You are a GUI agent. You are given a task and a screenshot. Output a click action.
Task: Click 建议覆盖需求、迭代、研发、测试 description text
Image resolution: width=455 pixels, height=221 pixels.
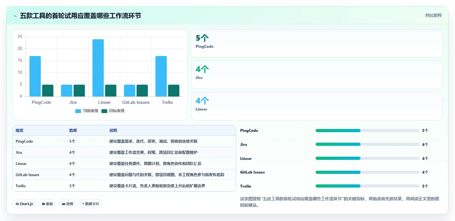(153, 141)
